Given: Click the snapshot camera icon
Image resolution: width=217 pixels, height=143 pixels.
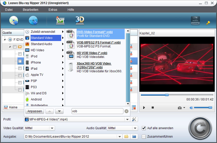Looking at the screenshot, I should 180,108.
